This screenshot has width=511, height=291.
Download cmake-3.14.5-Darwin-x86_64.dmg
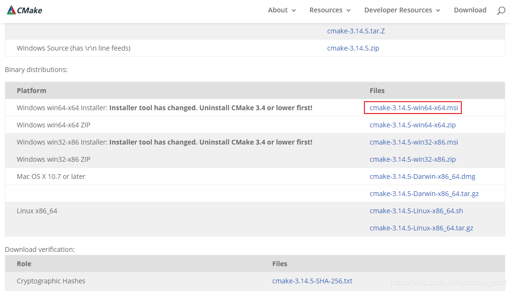tap(422, 177)
